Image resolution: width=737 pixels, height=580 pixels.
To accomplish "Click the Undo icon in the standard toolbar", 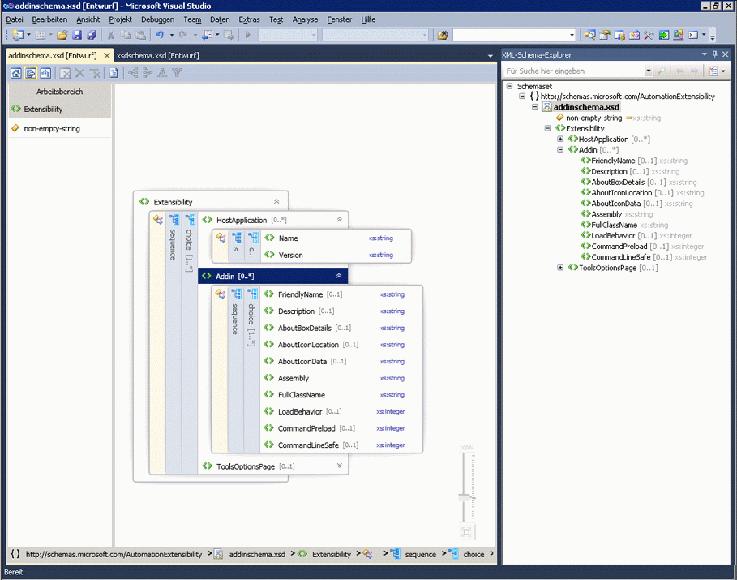I will click(x=159, y=35).
